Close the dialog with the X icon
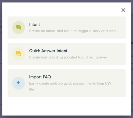 (123, 10)
